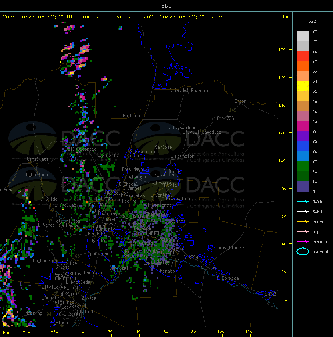Image resolution: width=333 pixels, height=337 pixels.
Task: Click the 'Mirador' map label
Action: point(169,271)
